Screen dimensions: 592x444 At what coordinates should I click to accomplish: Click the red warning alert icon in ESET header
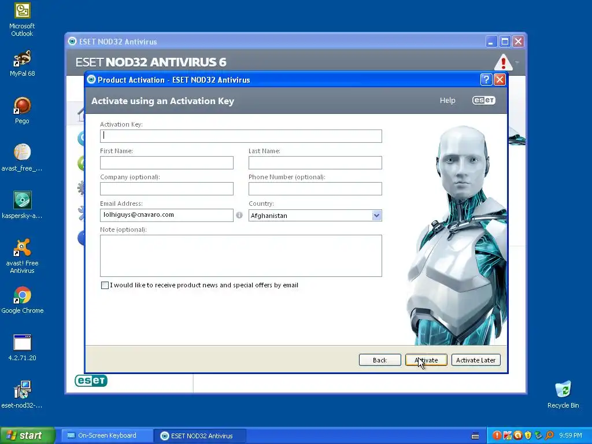(504, 62)
